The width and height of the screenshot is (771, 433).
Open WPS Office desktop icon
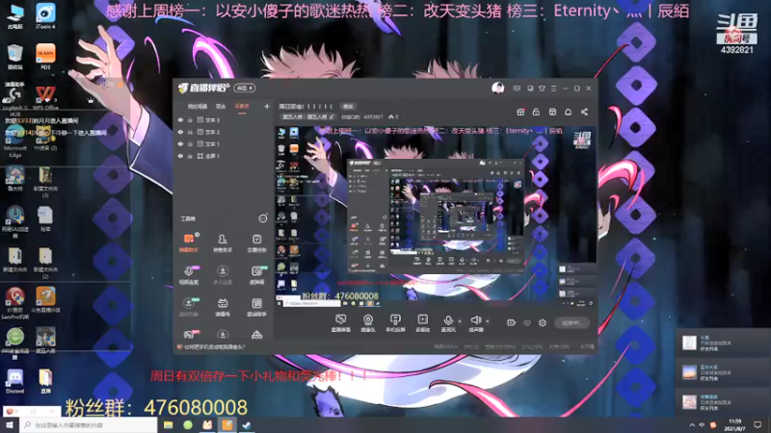click(45, 98)
